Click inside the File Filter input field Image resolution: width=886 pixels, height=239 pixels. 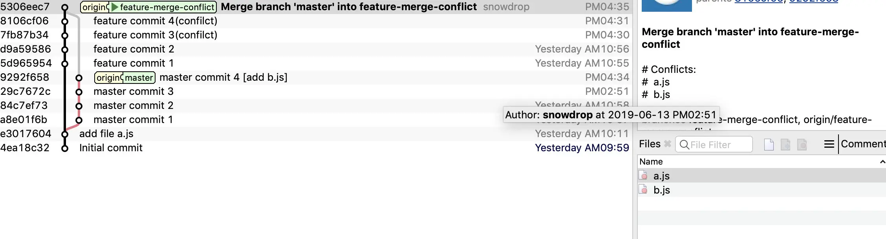(x=715, y=145)
